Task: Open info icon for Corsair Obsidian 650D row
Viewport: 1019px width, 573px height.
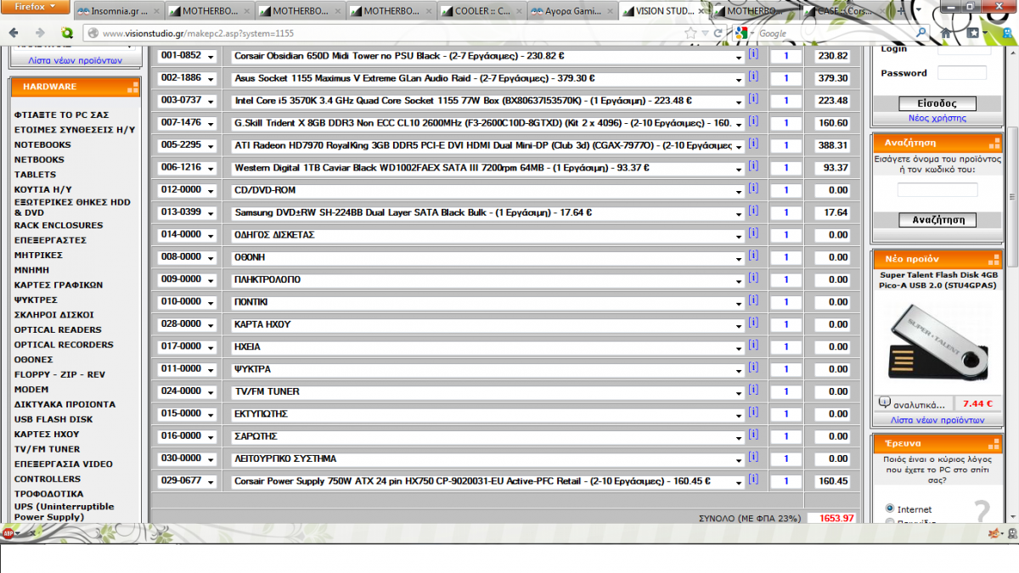Action: click(x=752, y=54)
